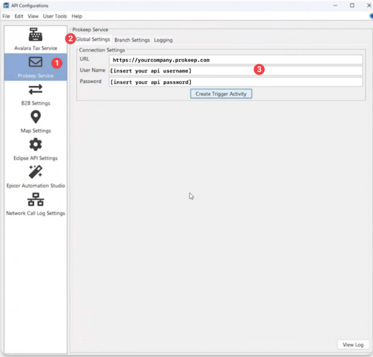373x357 pixels.
Task: Open the Edit menu
Action: click(19, 16)
